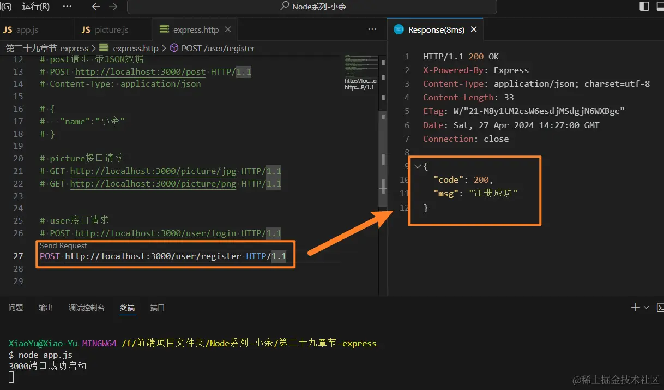Collapse the JSON response body arrow

(x=418, y=166)
